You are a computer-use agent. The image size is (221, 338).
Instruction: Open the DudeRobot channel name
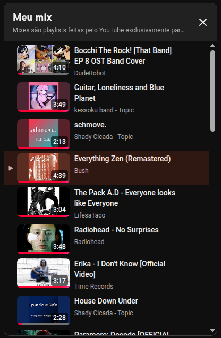[90, 73]
